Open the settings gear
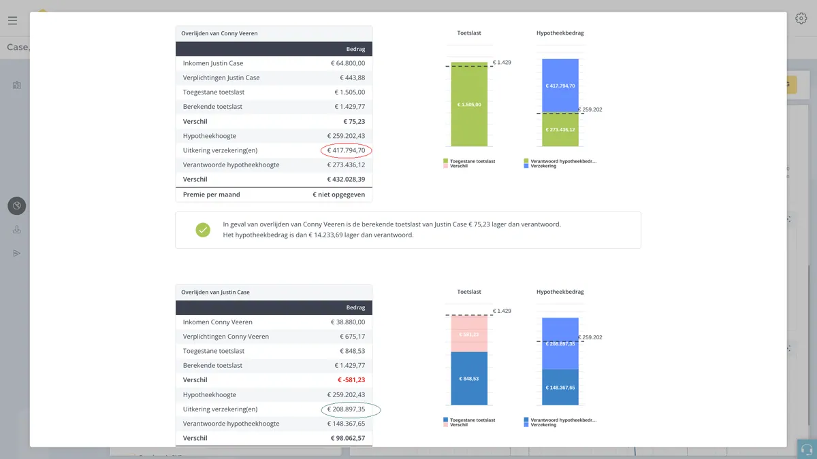The width and height of the screenshot is (817, 459). [801, 19]
